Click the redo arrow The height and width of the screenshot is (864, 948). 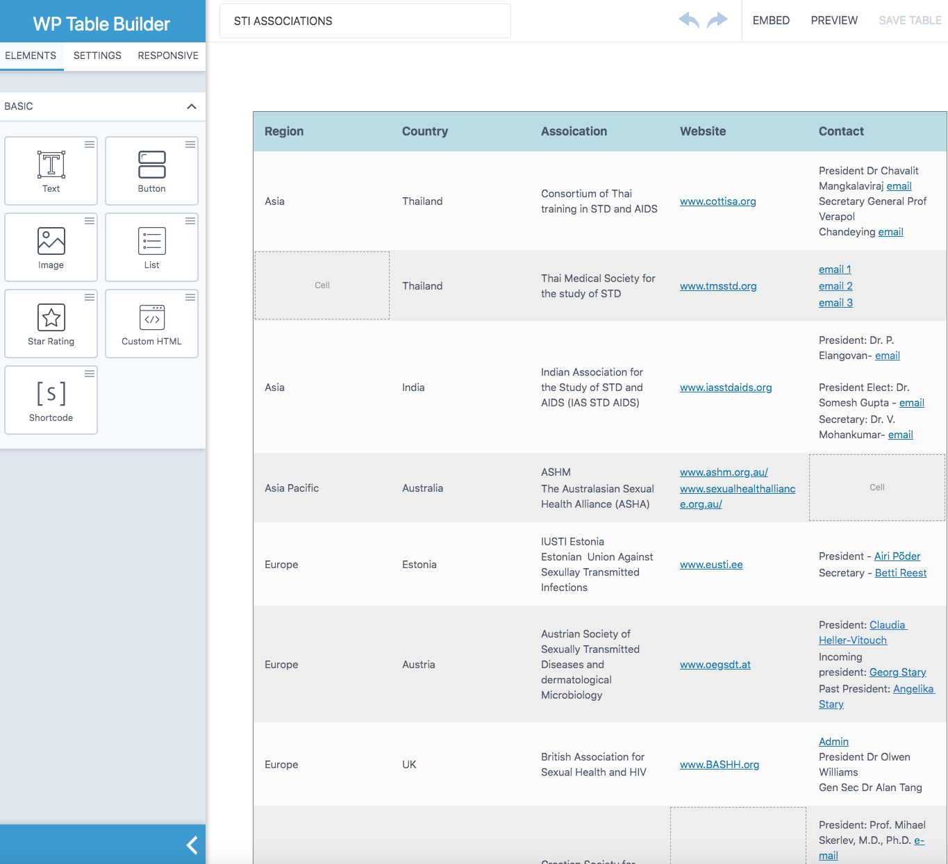click(x=718, y=21)
